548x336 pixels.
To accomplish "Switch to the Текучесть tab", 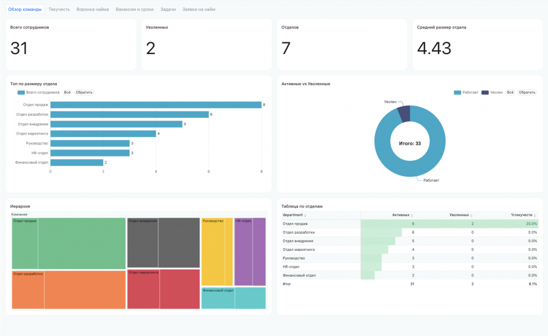I will tap(59, 10).
